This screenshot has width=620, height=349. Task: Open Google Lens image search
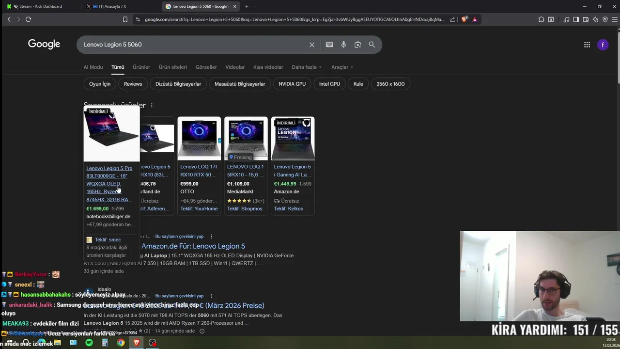(x=357, y=45)
